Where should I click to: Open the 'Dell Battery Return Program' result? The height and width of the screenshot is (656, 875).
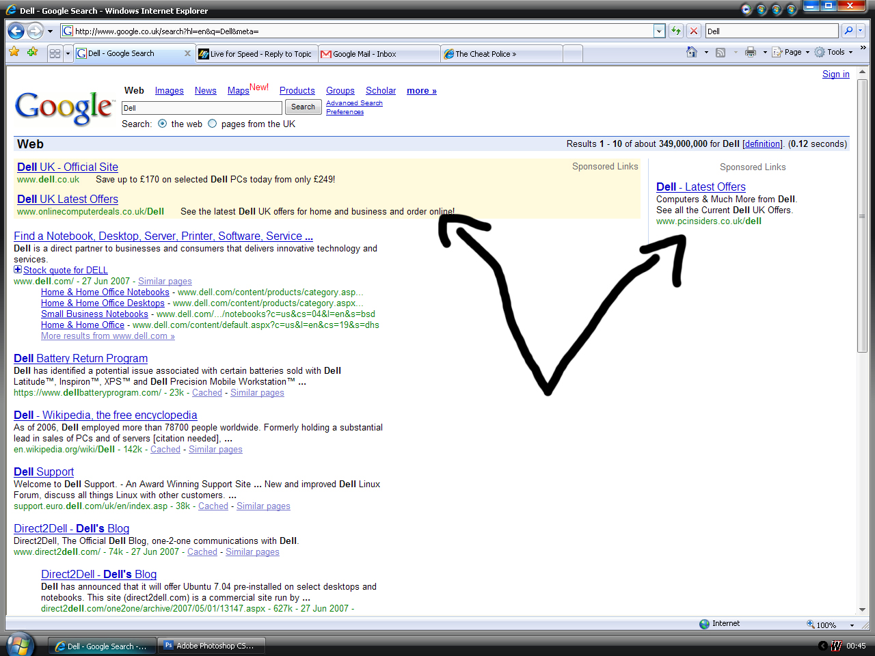pyautogui.click(x=81, y=359)
